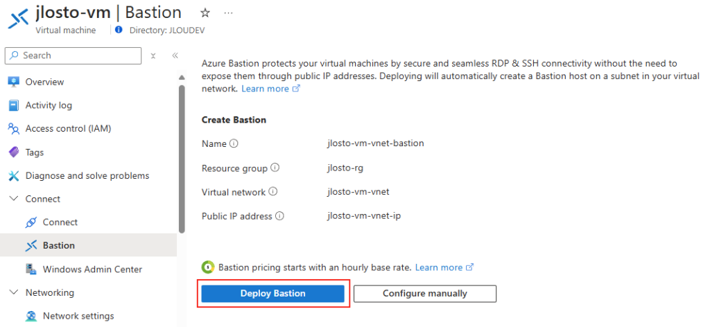Click the Directory info icon
This screenshot has width=710, height=327.
click(x=119, y=30)
